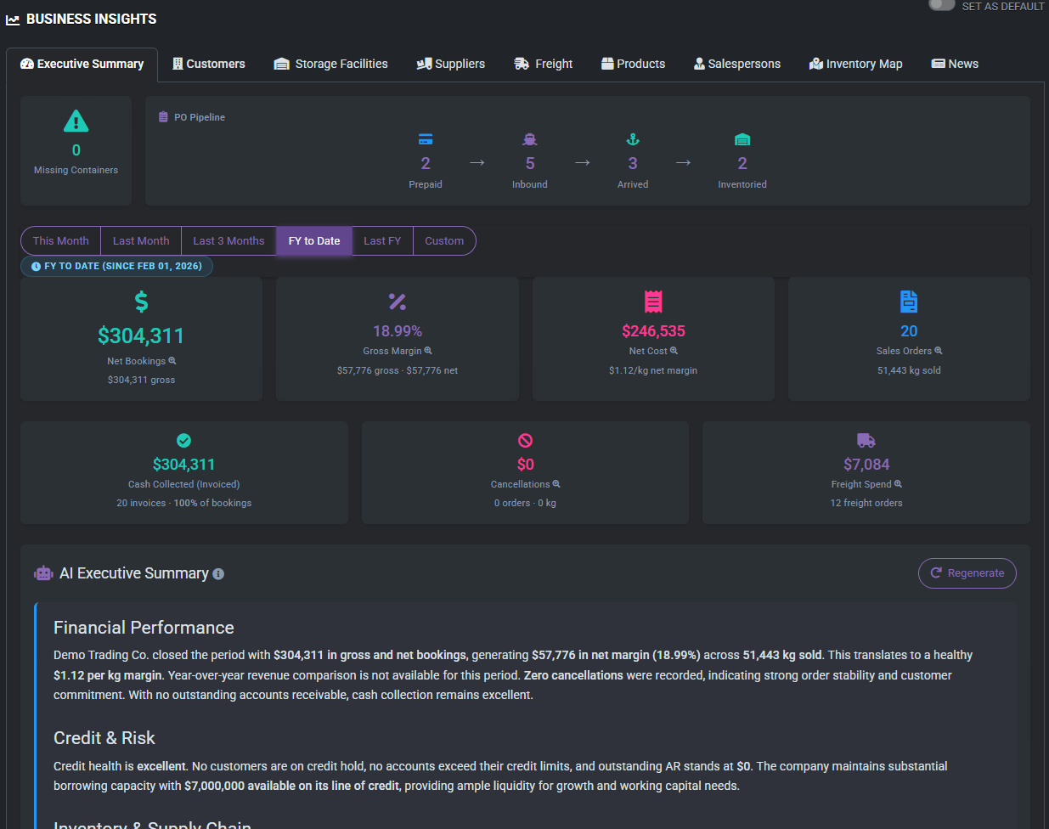Open the Products tab

(633, 65)
